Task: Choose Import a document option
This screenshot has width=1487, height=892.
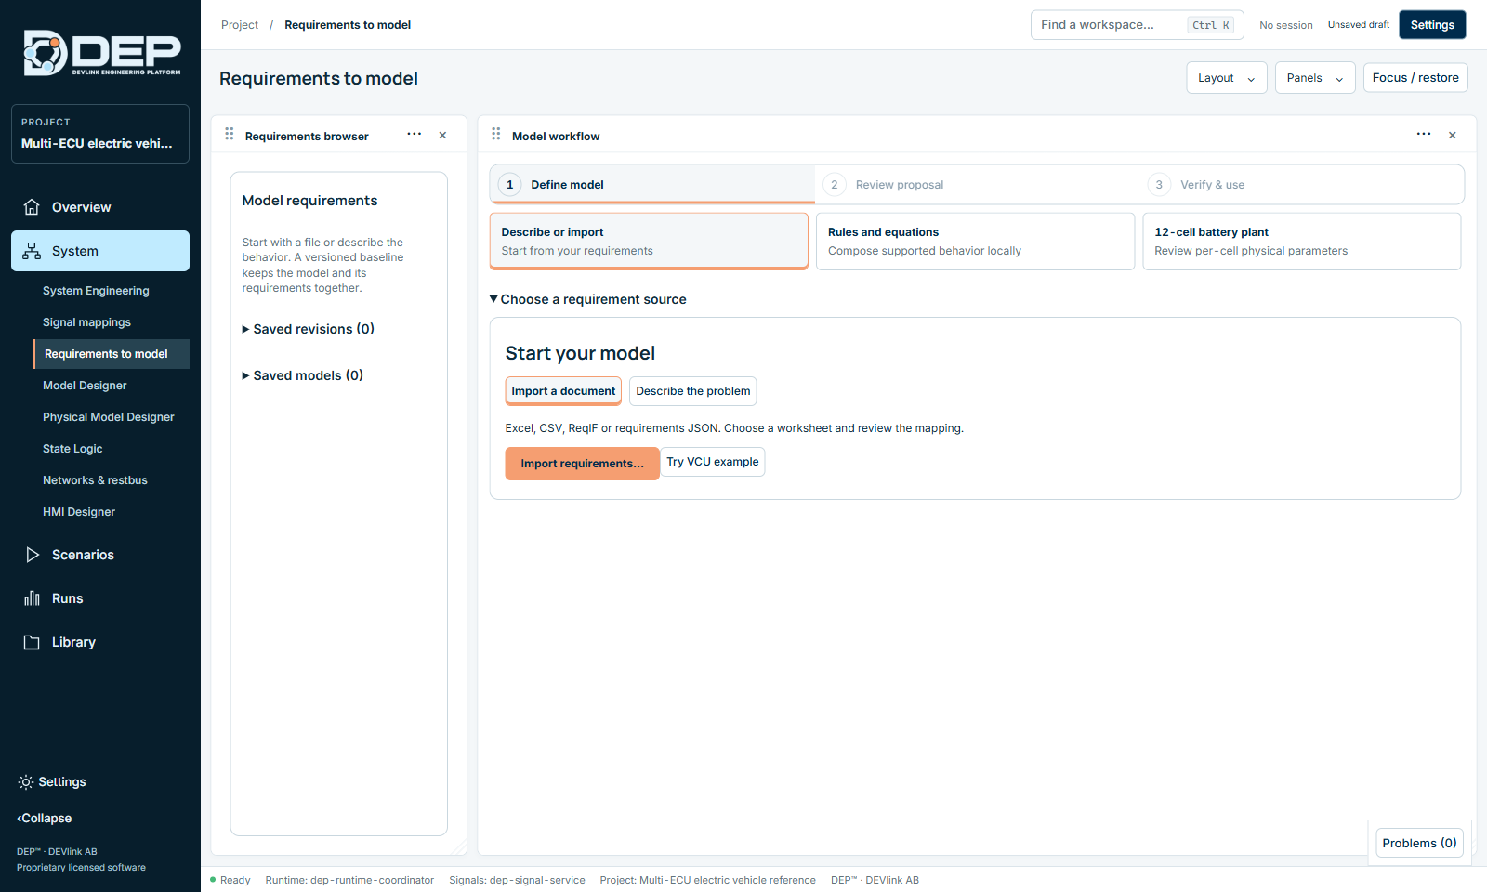Action: tap(563, 391)
